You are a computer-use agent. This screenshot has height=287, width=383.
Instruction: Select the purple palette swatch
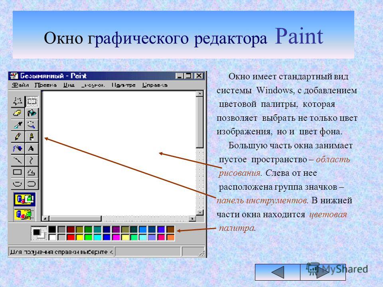[x=116, y=230]
